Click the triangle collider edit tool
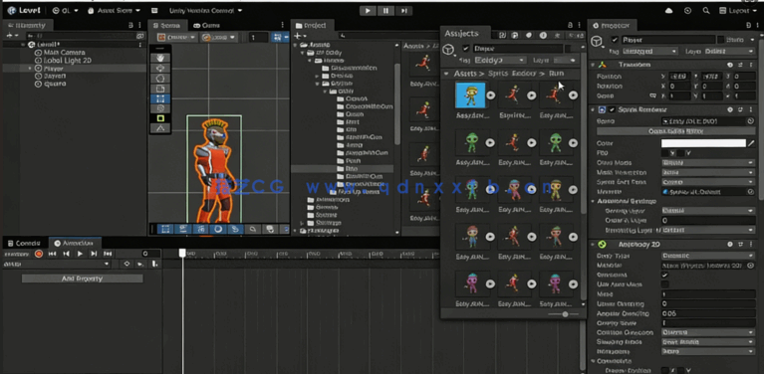Viewport: 764px width, 374px height. (160, 128)
